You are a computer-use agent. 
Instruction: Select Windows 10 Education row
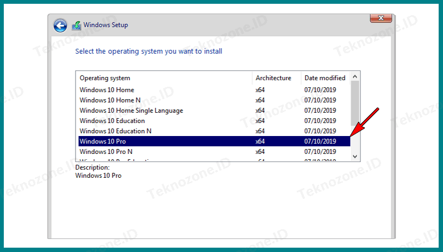[214, 121]
